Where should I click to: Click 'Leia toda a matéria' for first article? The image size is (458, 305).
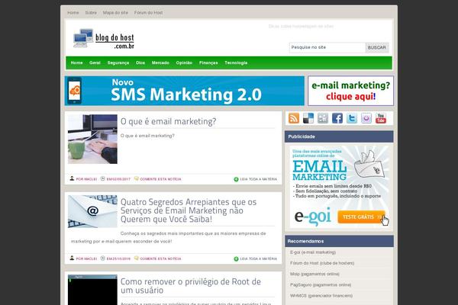point(259,179)
